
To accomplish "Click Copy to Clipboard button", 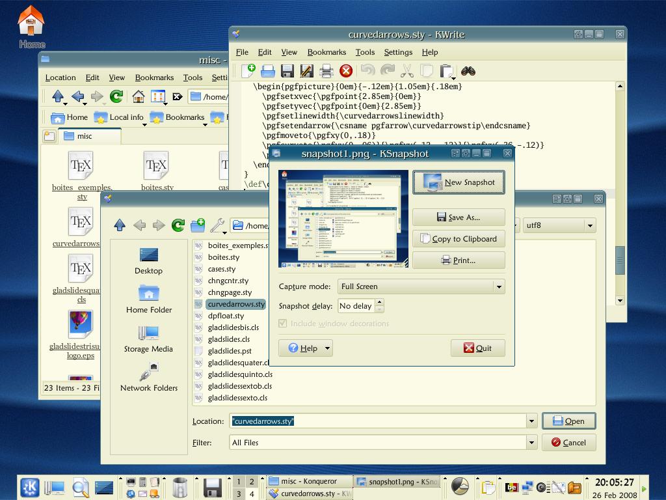I will pyautogui.click(x=459, y=239).
